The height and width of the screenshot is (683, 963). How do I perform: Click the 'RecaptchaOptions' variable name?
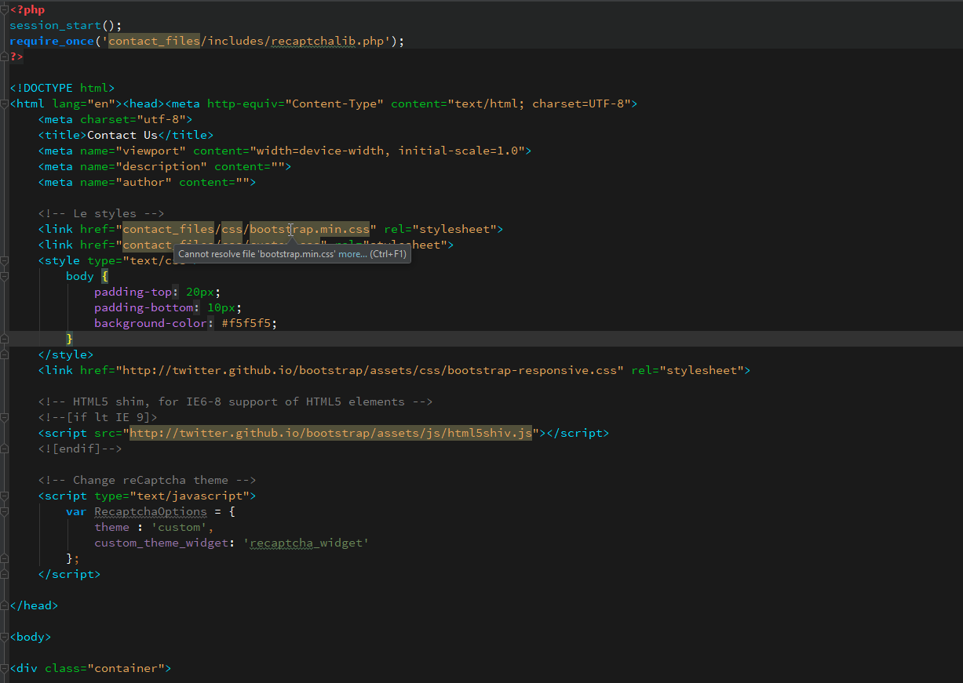151,511
